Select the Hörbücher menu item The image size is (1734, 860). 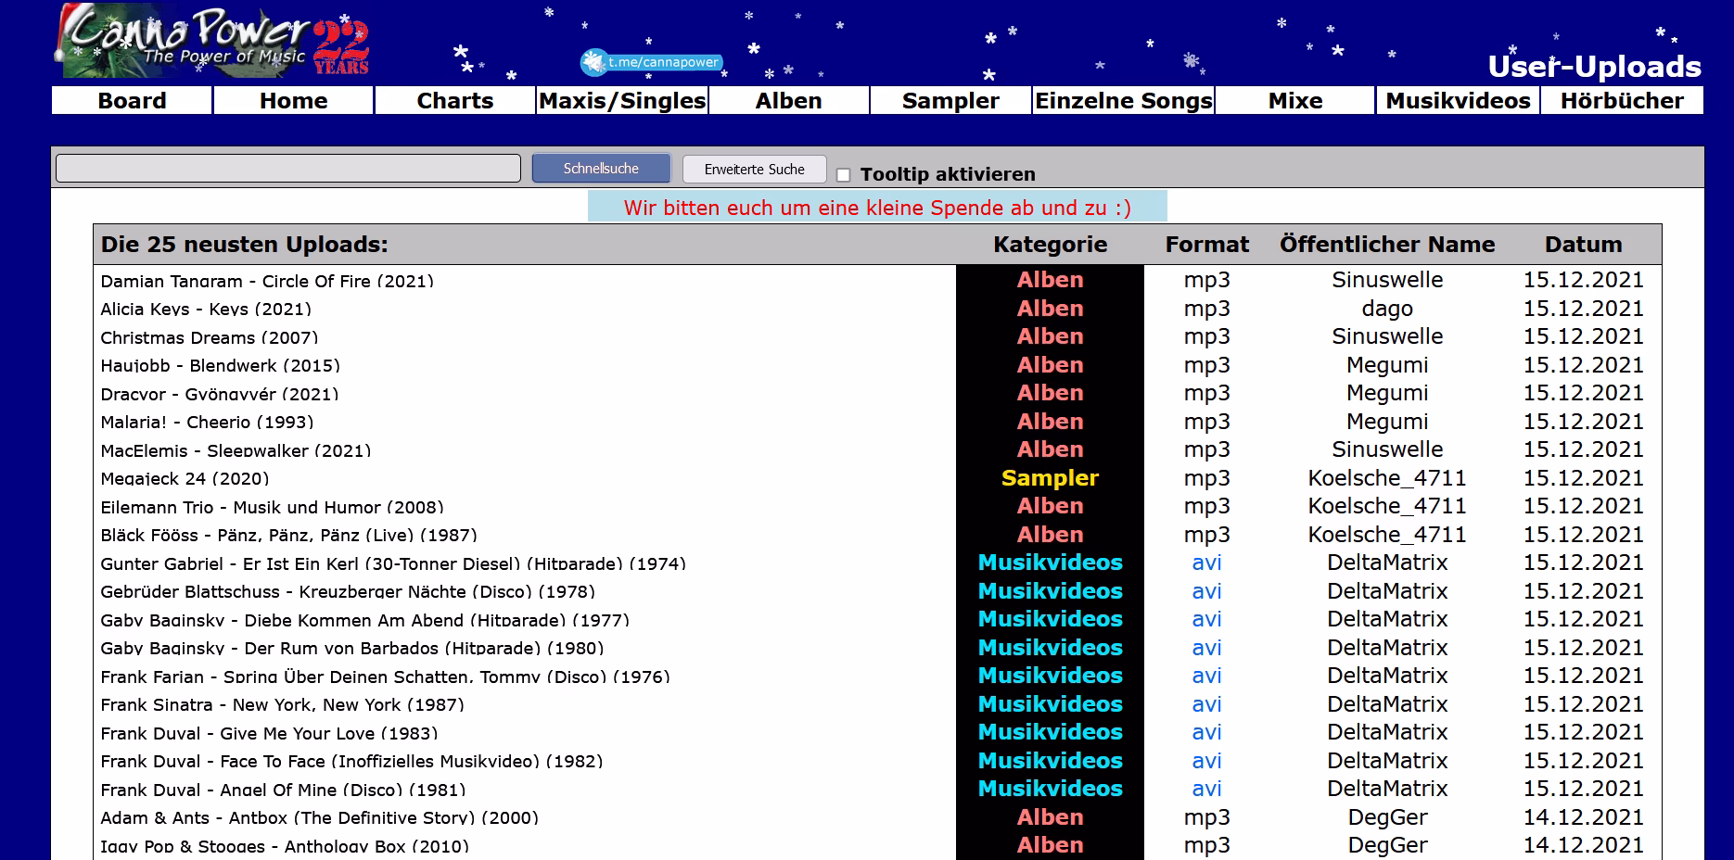(x=1622, y=101)
